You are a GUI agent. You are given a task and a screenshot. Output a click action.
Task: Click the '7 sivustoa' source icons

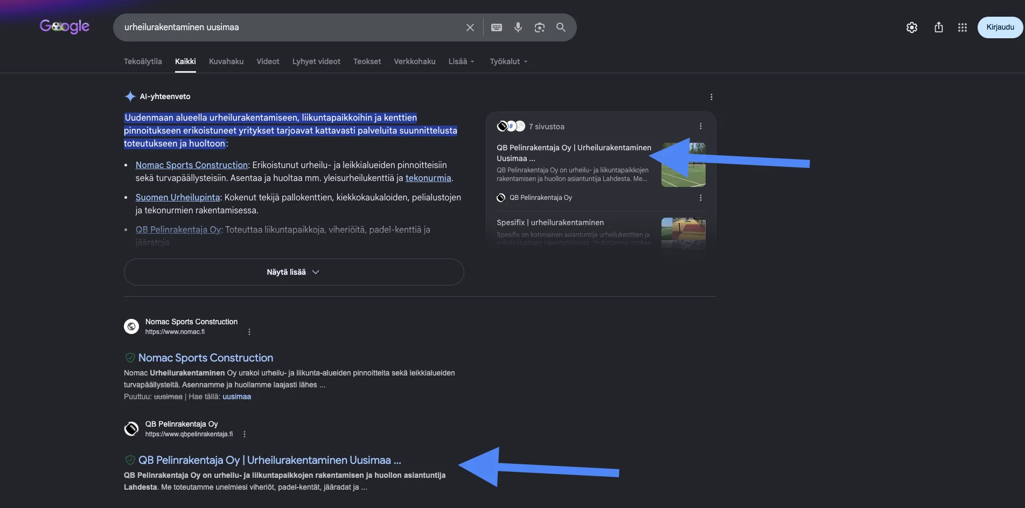[x=511, y=126]
